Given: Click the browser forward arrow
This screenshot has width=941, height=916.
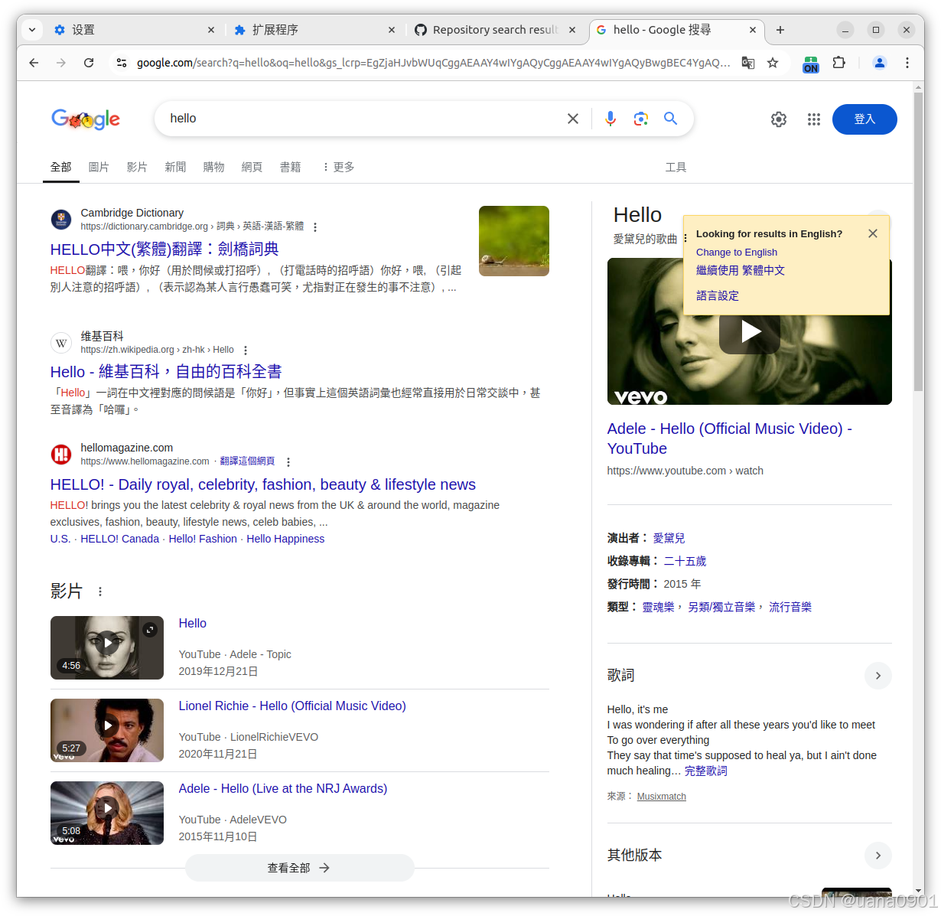Looking at the screenshot, I should [61, 63].
